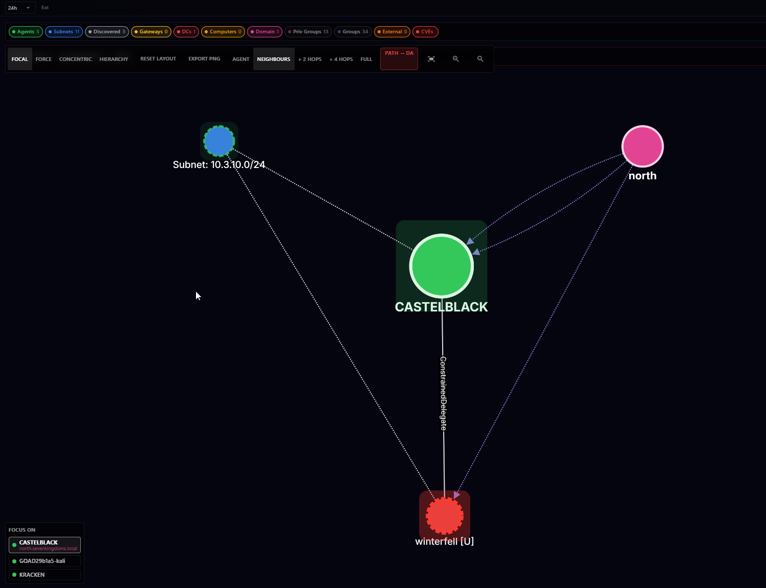Click the RESET LAYOUT button

click(x=158, y=59)
